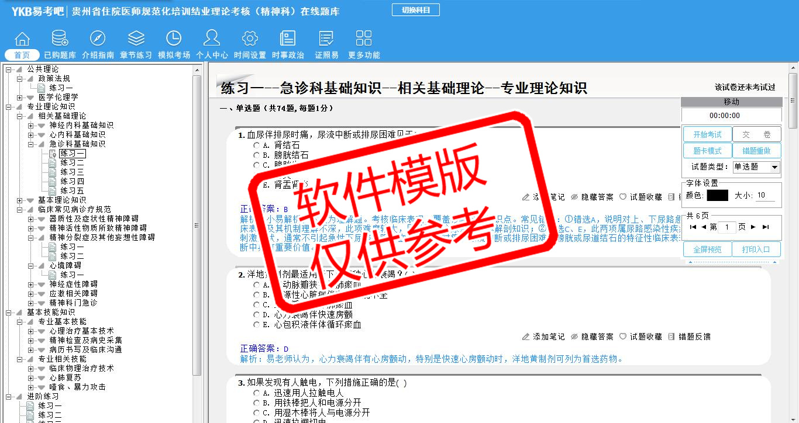
Task: Open 个人中心 user icon
Action: pos(212,39)
